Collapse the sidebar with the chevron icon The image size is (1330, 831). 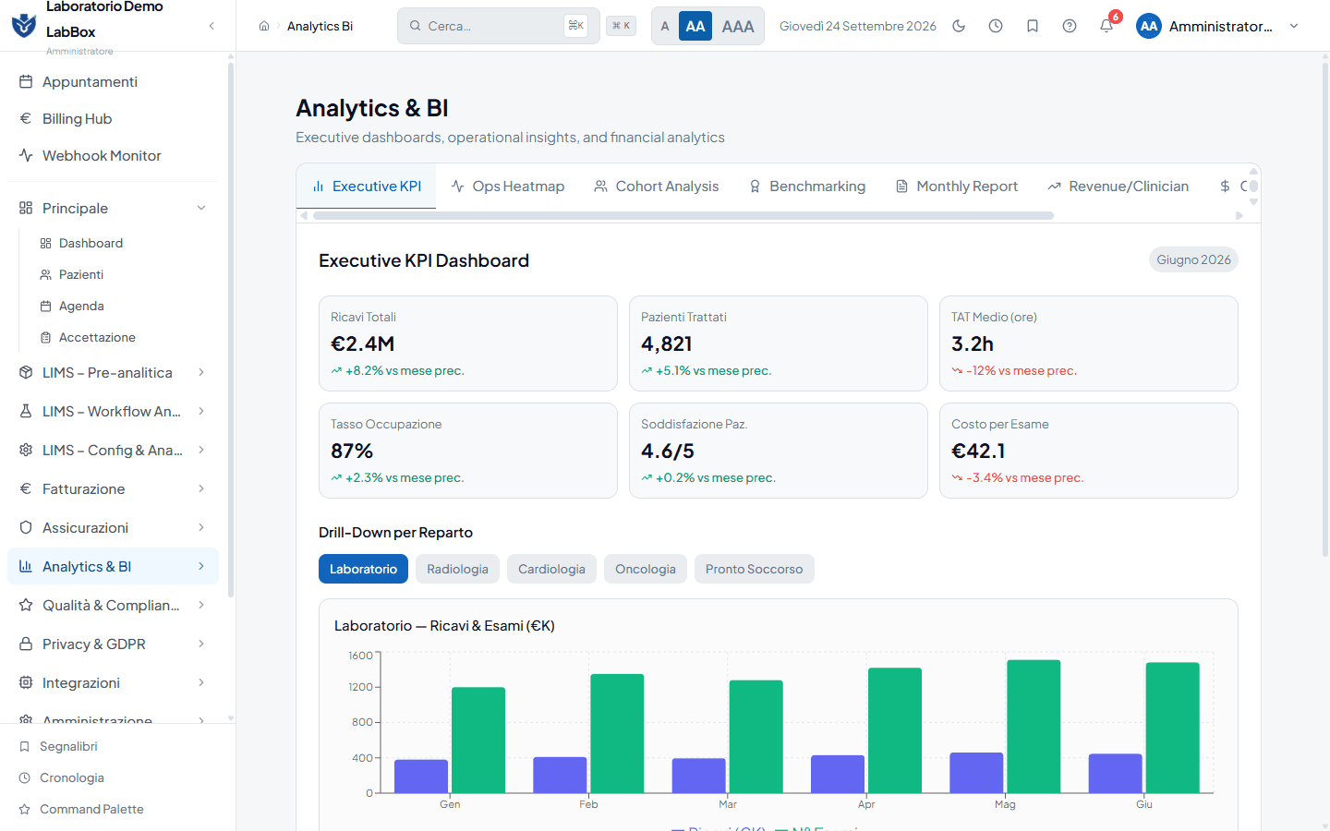pyautogui.click(x=212, y=26)
